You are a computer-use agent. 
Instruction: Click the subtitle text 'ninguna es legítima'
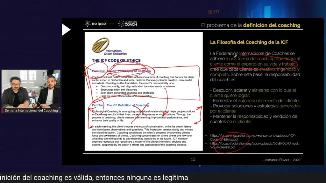coord(157,178)
